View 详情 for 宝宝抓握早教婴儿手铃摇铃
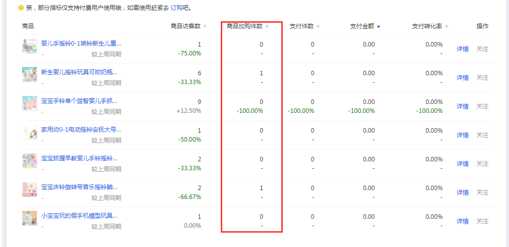 click(462, 164)
